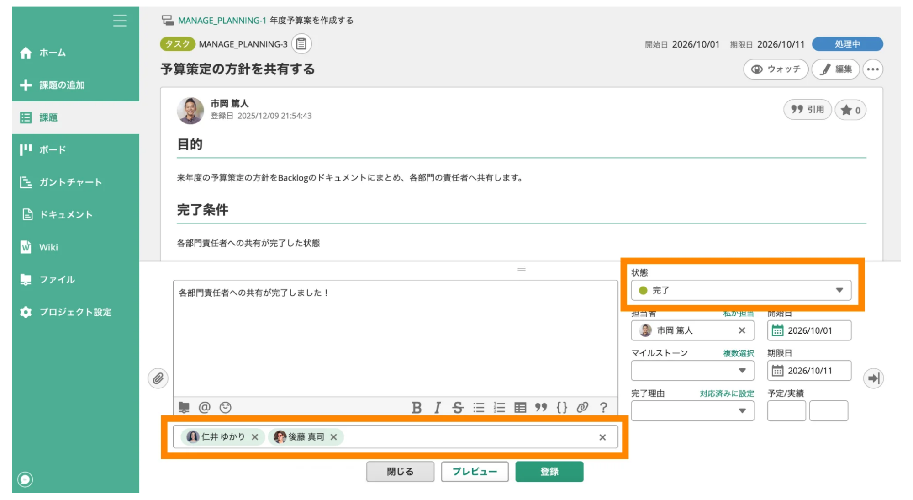Apply bold formatting
Image resolution: width=913 pixels, height=500 pixels.
pos(417,407)
